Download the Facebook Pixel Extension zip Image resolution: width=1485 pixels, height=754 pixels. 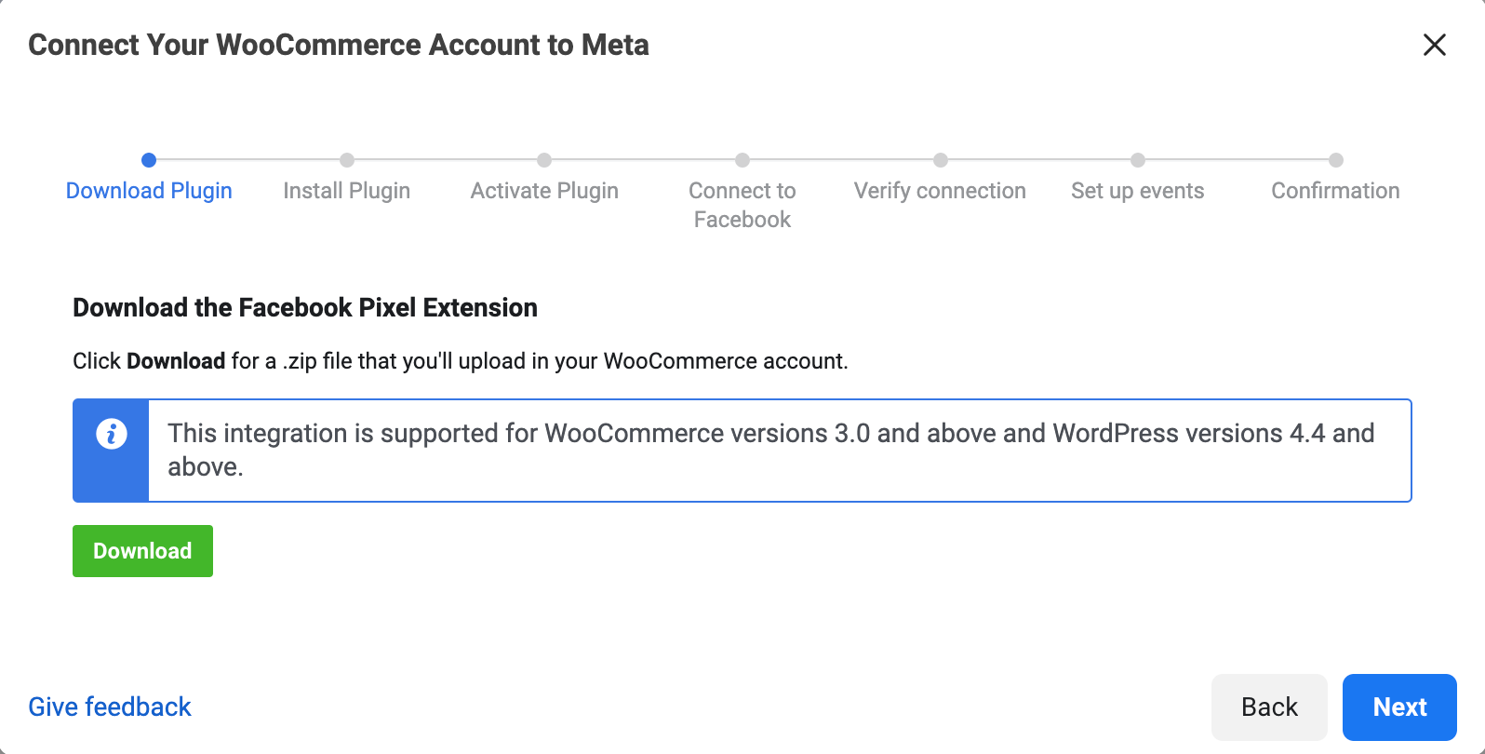pos(142,551)
